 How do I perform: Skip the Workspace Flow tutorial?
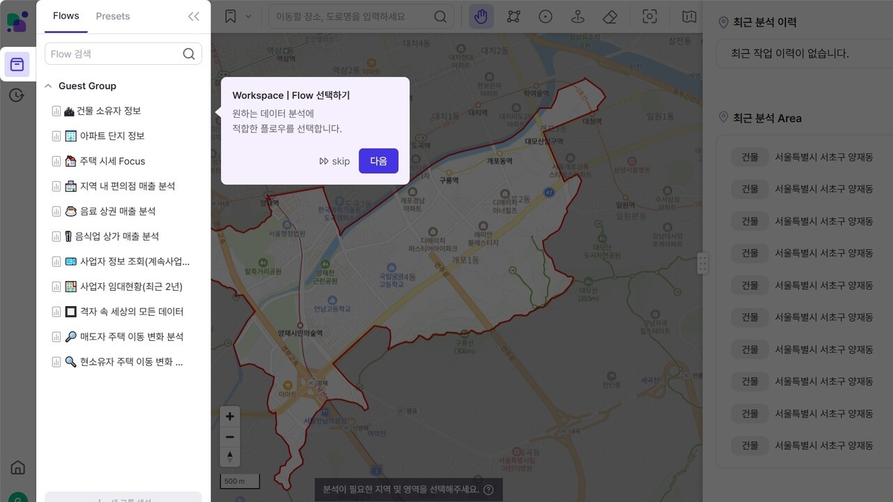tap(335, 160)
